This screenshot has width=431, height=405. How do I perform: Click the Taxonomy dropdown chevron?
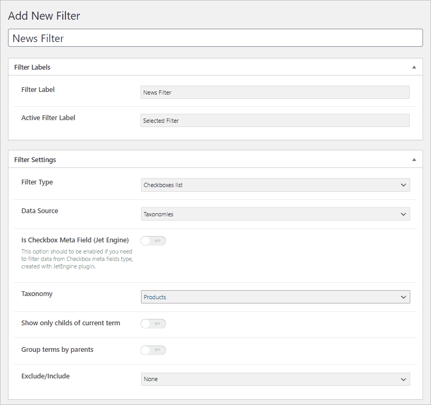pyautogui.click(x=403, y=297)
